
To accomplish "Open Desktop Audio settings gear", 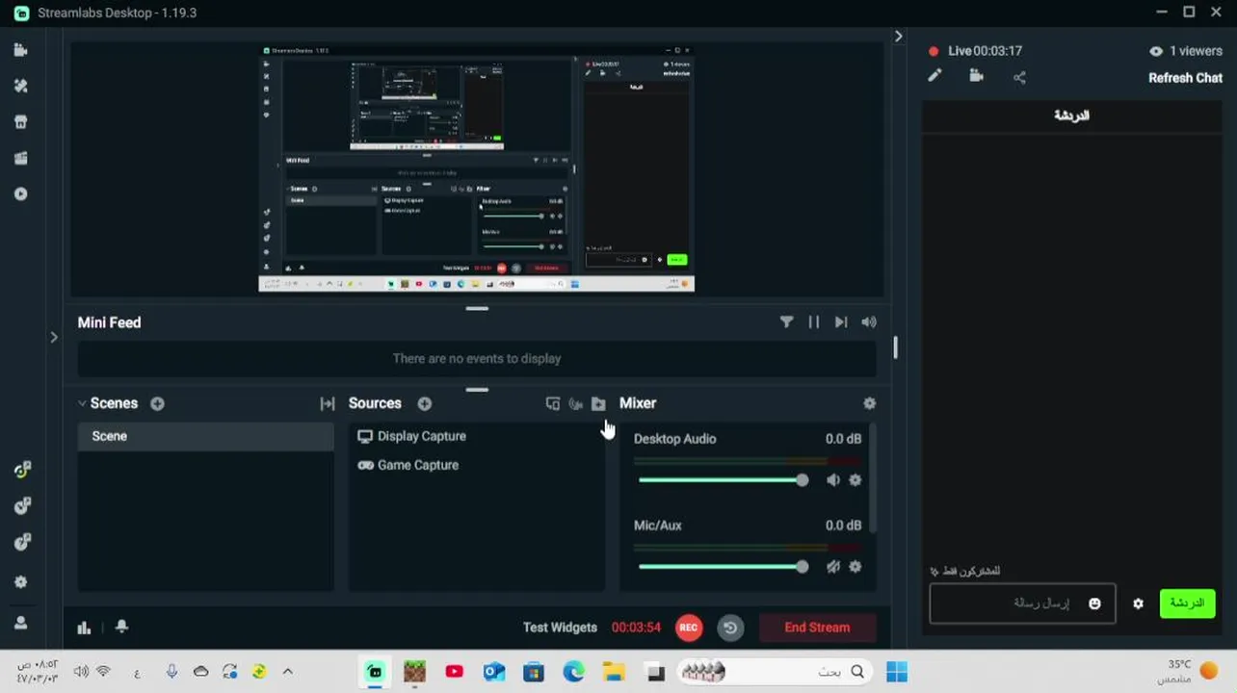I will coord(855,480).
